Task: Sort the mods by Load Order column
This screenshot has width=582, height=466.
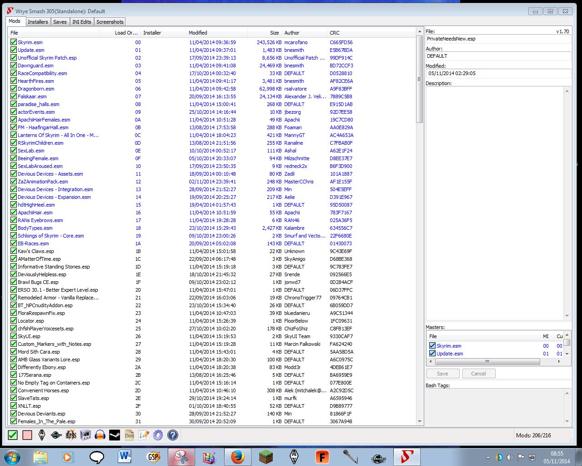Action: coord(126,33)
